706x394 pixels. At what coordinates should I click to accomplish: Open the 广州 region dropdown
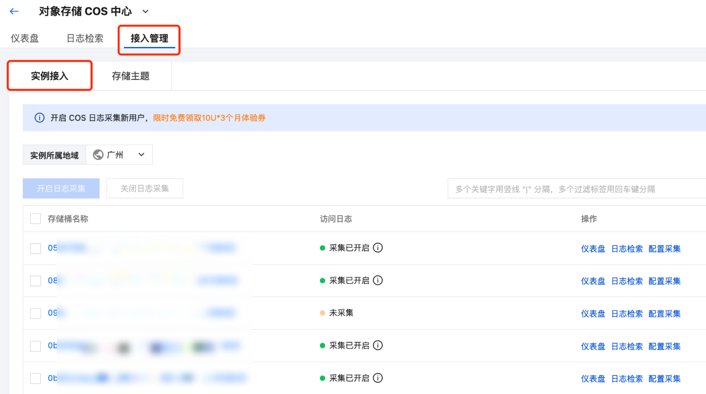119,155
